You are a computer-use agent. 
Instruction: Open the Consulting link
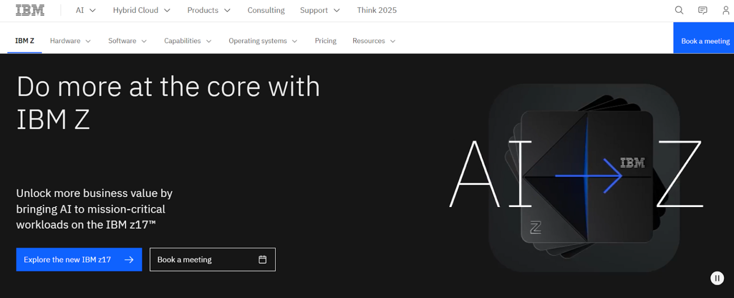pyautogui.click(x=266, y=11)
